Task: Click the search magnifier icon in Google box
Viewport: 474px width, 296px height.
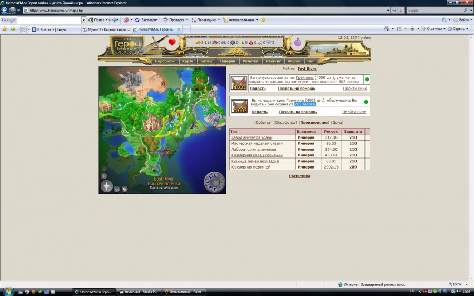Action: (466, 11)
